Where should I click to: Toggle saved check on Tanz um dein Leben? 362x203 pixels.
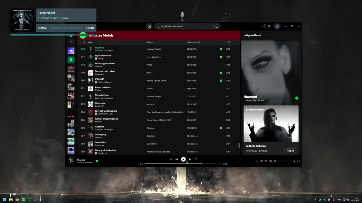pyautogui.click(x=221, y=73)
